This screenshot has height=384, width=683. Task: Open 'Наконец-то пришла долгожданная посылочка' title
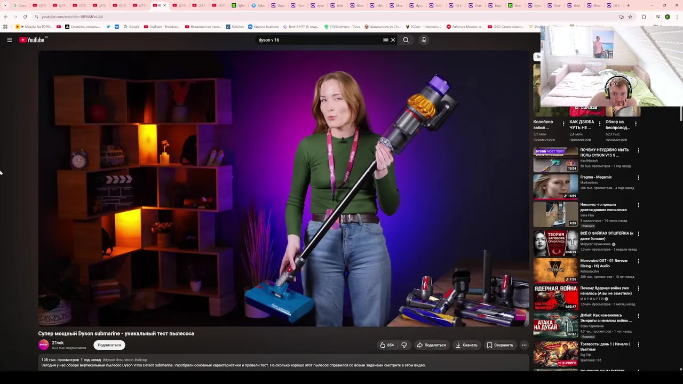point(602,207)
